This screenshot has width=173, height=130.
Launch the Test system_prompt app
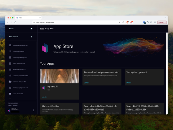pyautogui.click(x=129, y=83)
